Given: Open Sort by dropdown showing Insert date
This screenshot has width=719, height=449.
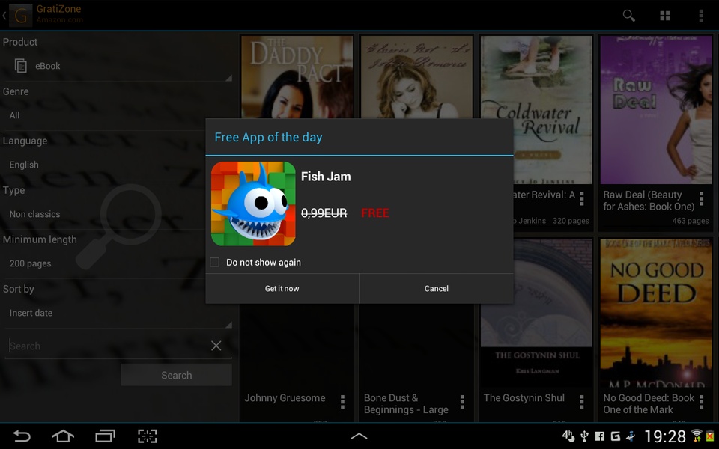Looking at the screenshot, I should click(118, 314).
